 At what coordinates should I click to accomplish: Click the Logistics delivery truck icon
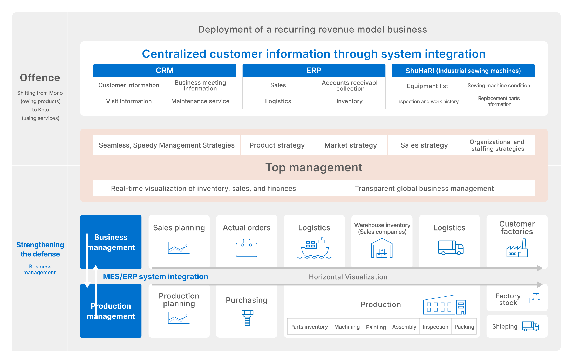click(451, 248)
